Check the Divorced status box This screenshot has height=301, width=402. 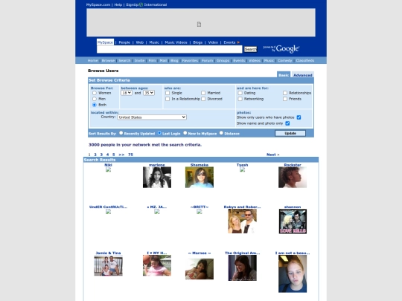pyautogui.click(x=203, y=99)
